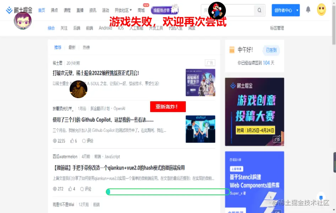Open 直播 nav item
The width and height of the screenshot is (336, 213).
[x=80, y=10]
